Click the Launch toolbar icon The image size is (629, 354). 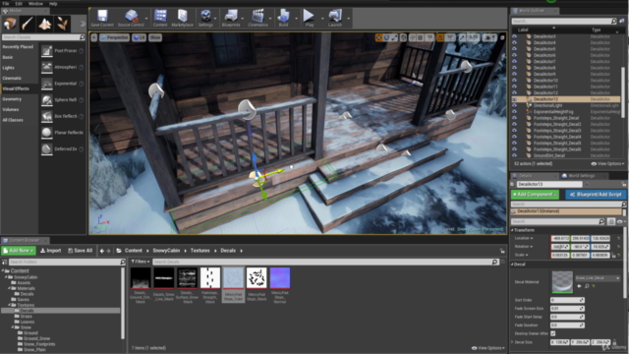pos(335,19)
